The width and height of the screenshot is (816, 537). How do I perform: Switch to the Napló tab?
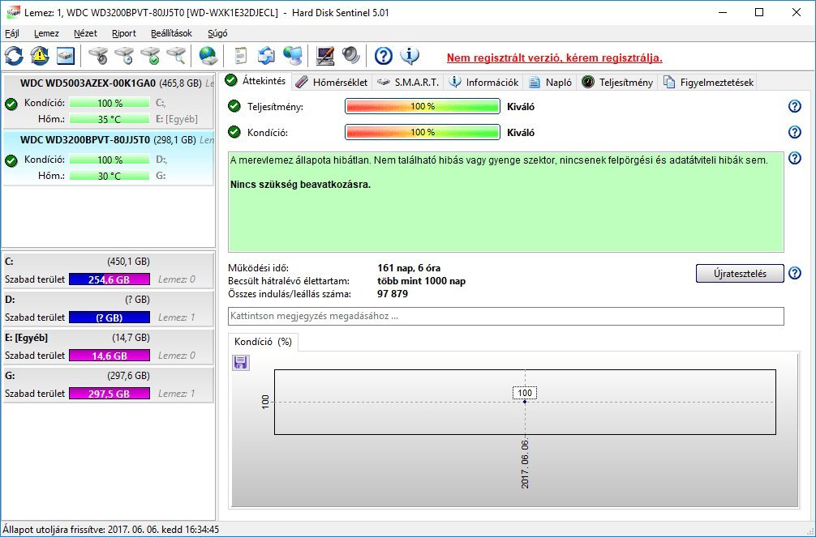pyautogui.click(x=551, y=82)
